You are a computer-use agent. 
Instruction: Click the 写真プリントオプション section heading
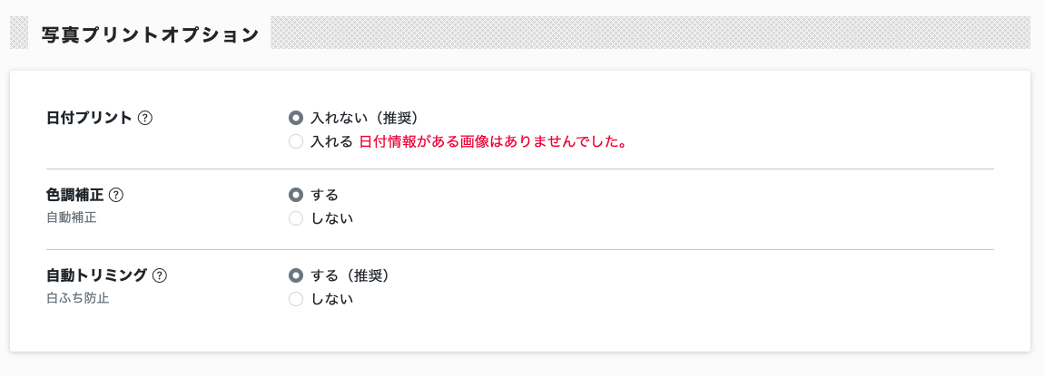point(150,35)
